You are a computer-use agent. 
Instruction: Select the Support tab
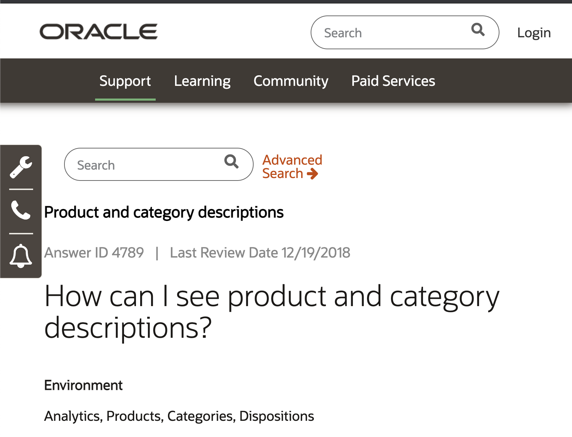coord(125,81)
